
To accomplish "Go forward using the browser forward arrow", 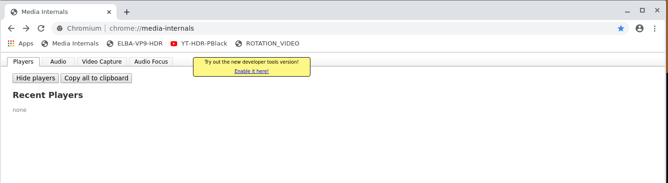I will (26, 28).
